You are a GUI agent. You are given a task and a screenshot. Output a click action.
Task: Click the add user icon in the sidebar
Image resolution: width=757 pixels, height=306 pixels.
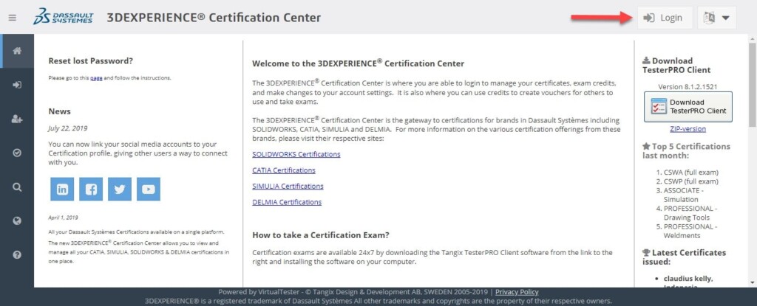pos(16,119)
